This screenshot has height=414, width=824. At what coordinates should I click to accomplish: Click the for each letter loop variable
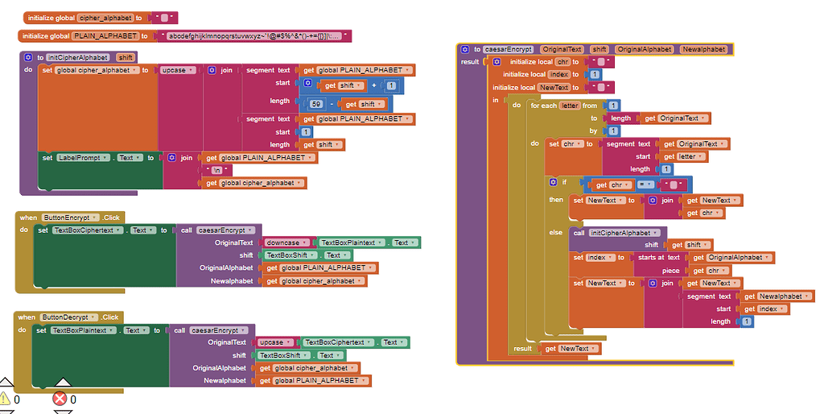pos(569,106)
